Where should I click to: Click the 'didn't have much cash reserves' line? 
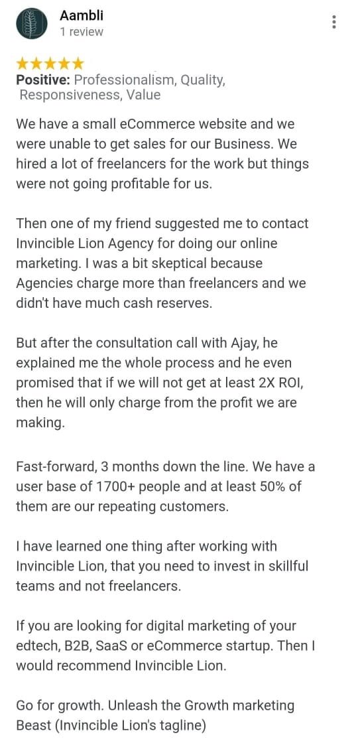pyautogui.click(x=114, y=303)
